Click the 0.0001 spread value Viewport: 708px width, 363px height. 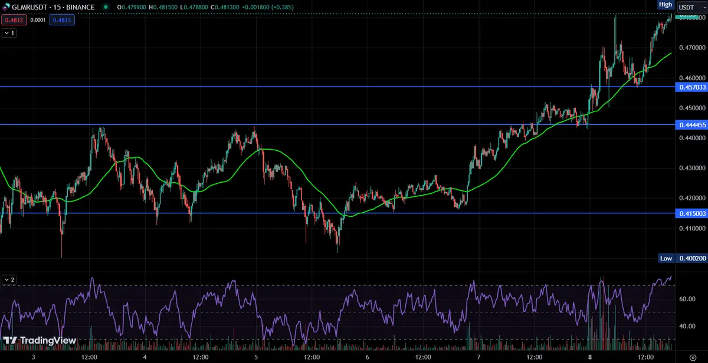(x=38, y=19)
